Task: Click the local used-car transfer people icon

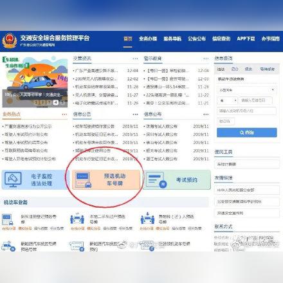Action: [77, 219]
